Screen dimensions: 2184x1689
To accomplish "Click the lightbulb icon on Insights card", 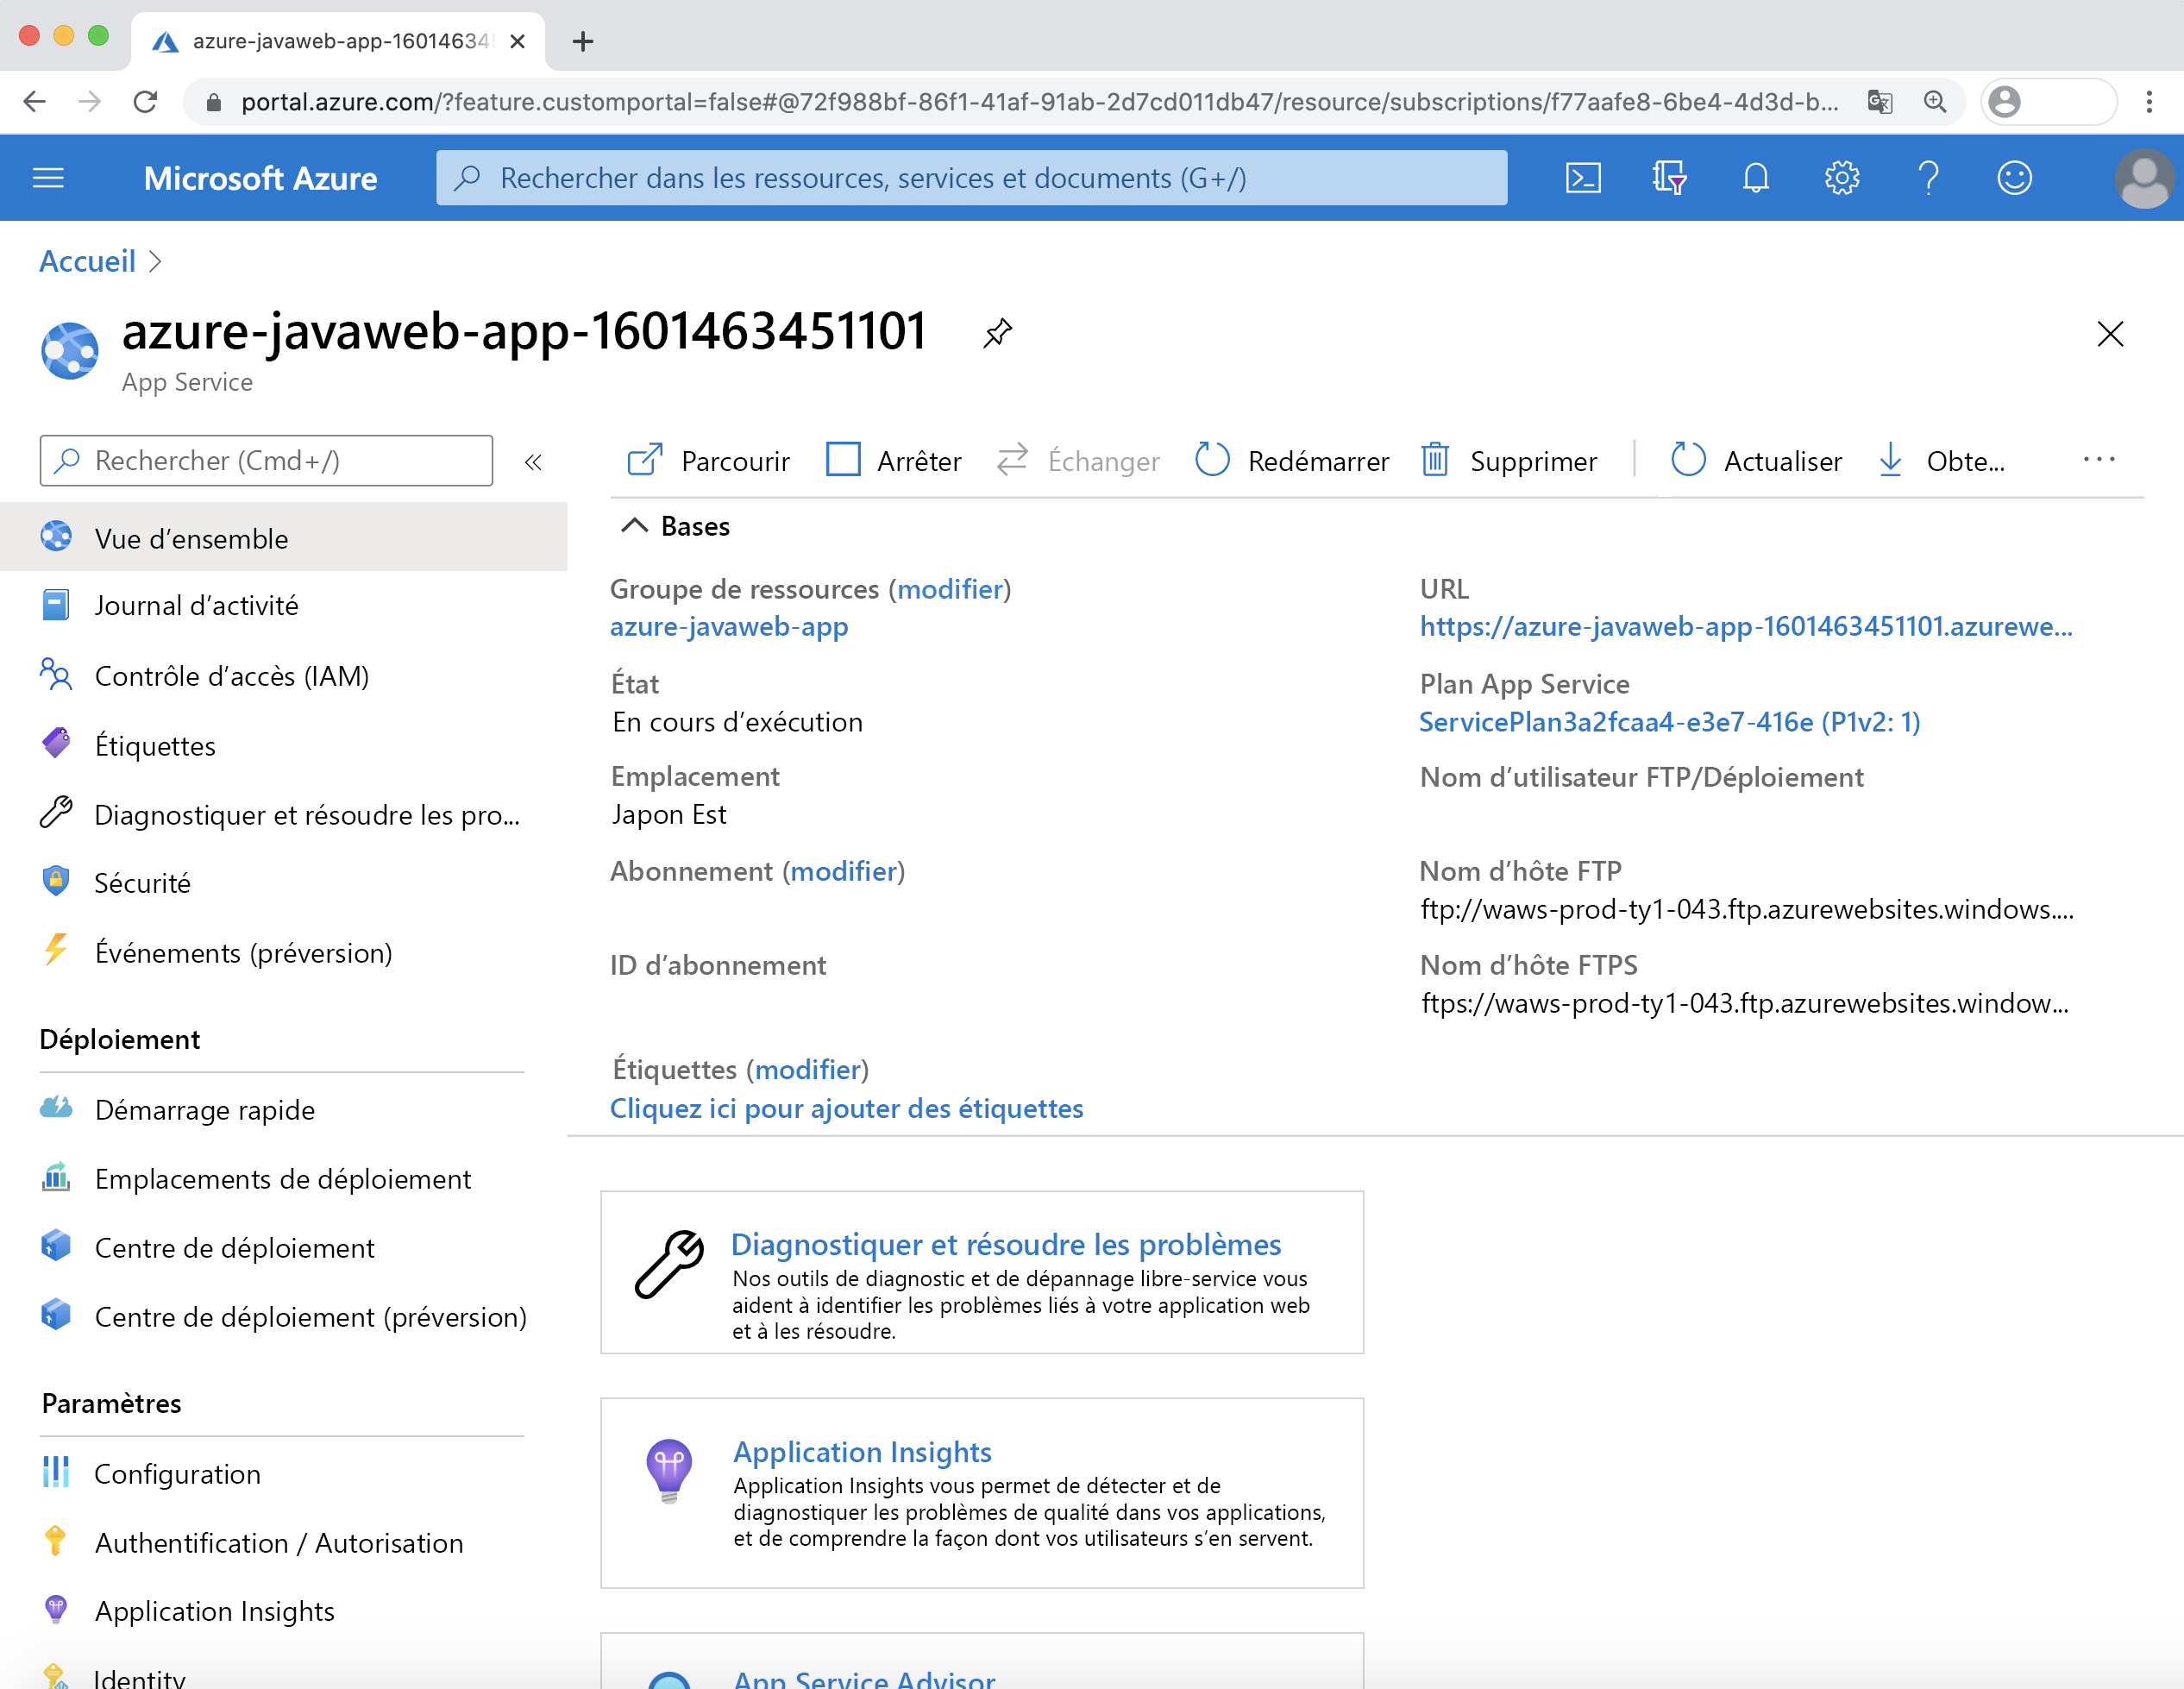I will (x=669, y=1470).
